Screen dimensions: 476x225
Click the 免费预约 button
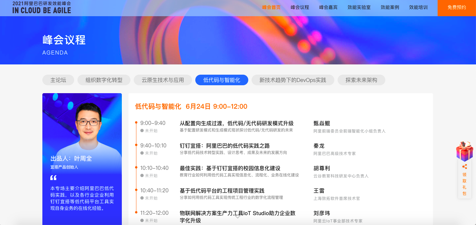[x=457, y=7]
